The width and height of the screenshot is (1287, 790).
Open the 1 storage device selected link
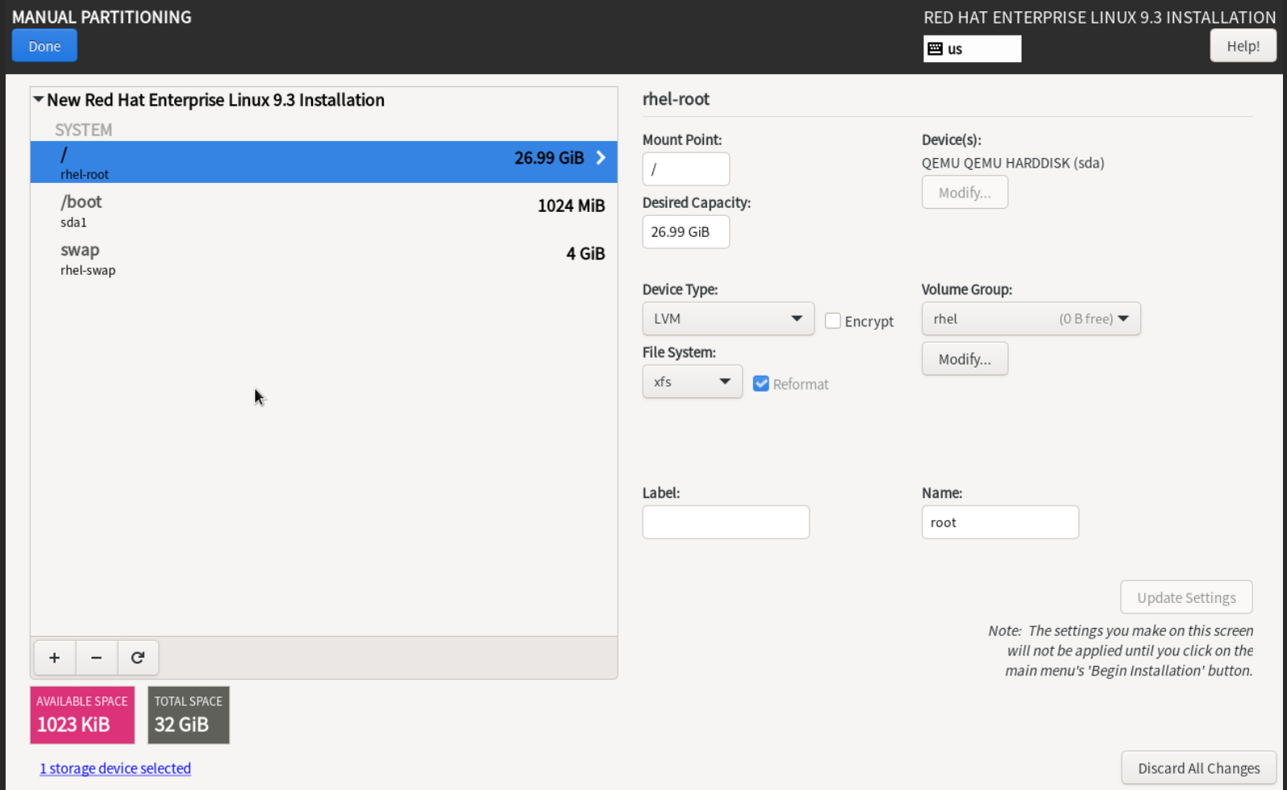tap(115, 768)
